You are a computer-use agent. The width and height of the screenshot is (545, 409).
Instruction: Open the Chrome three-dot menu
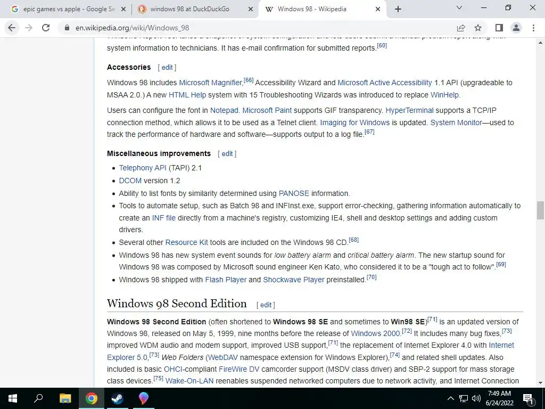point(533,28)
